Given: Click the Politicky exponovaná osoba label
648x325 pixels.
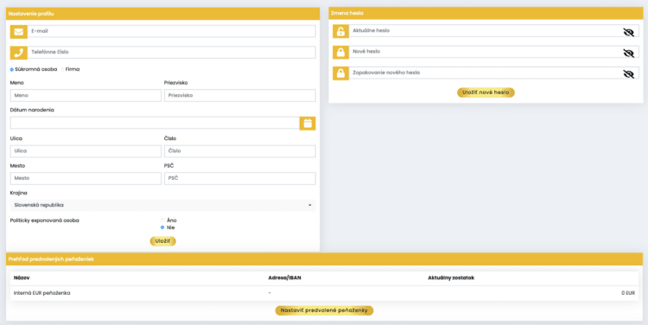Looking at the screenshot, I should pyautogui.click(x=44, y=220).
